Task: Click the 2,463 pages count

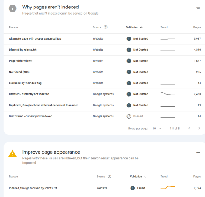Action: click(197, 94)
